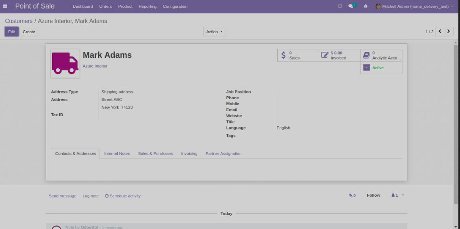Open Dashboard menu

[83, 6]
